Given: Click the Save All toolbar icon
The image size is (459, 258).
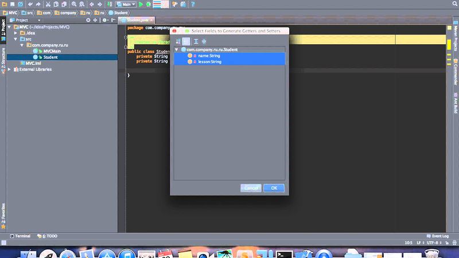Looking at the screenshot, I should tap(12, 4).
